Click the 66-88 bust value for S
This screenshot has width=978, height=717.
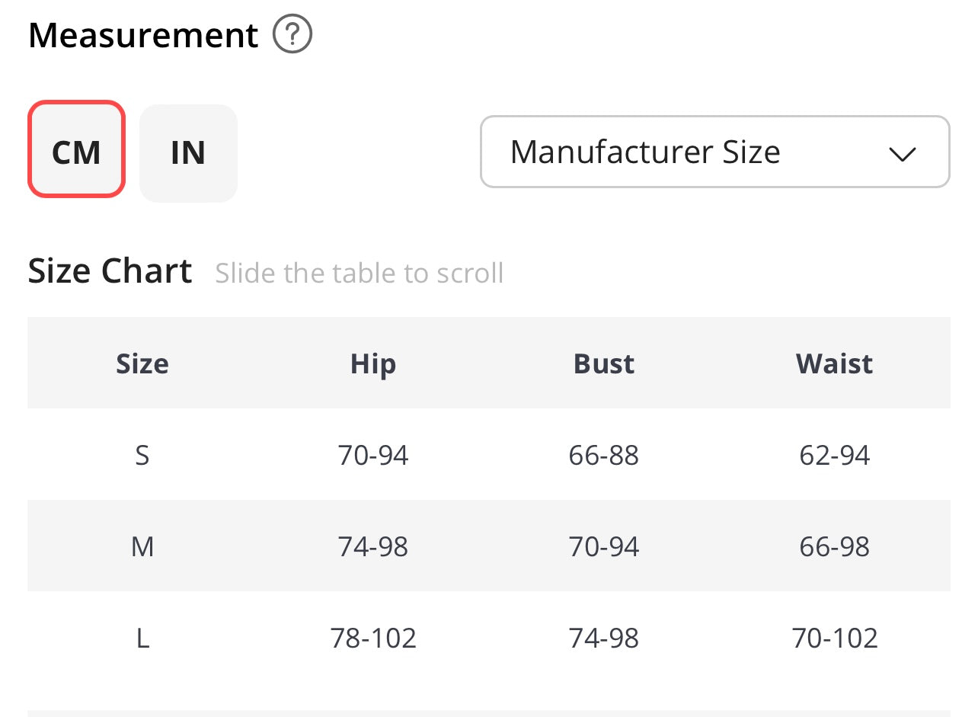(604, 455)
